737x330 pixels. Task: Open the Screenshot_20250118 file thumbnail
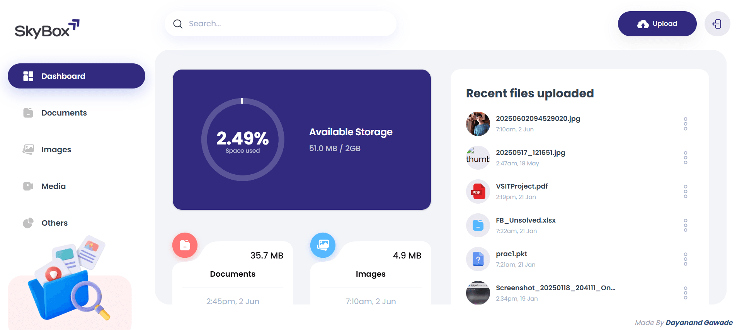click(478, 293)
